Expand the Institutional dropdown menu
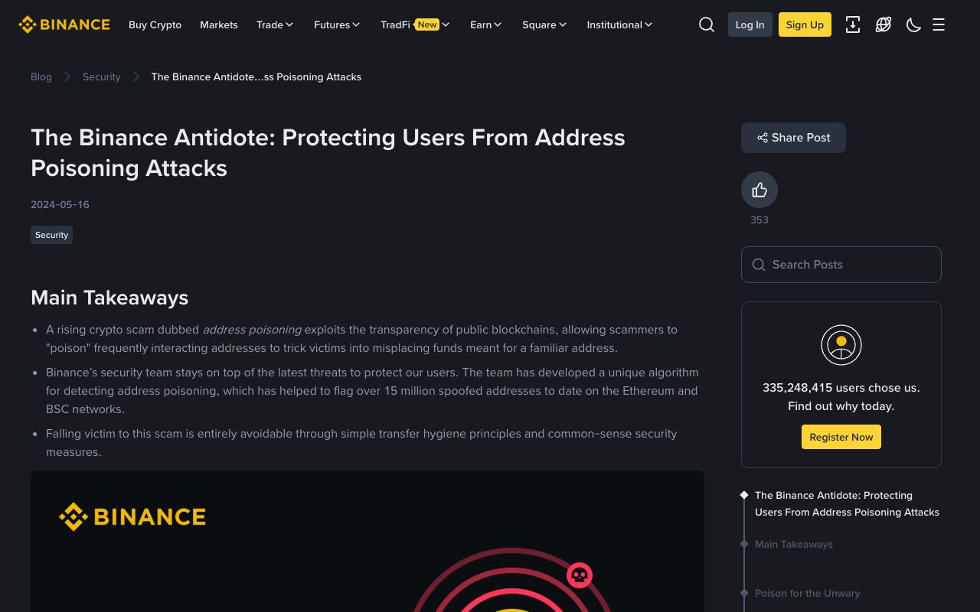This screenshot has height=612, width=980. click(x=619, y=24)
